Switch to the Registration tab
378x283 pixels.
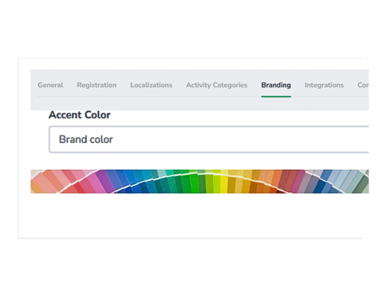pos(96,85)
